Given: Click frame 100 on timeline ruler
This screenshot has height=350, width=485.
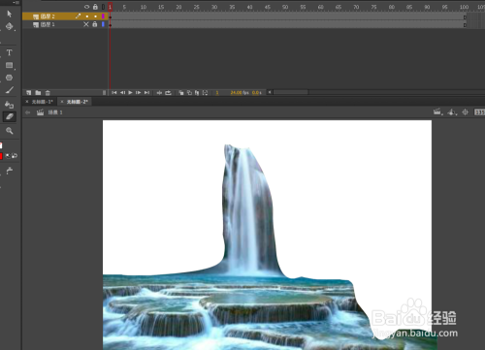Looking at the screenshot, I should [x=464, y=7].
